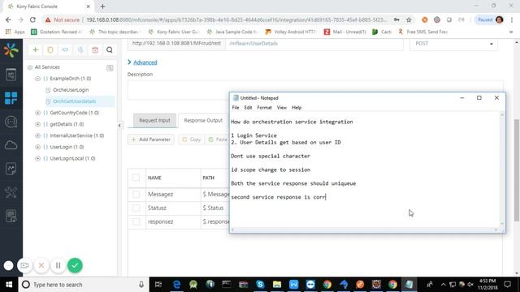Image resolution: width=520 pixels, height=292 pixels.
Task: Click the operation path input field
Action: [314, 44]
